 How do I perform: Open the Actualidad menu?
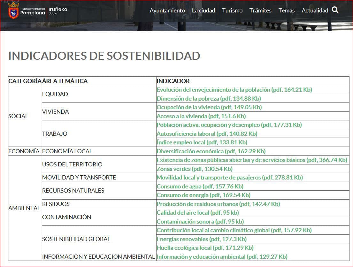(315, 10)
